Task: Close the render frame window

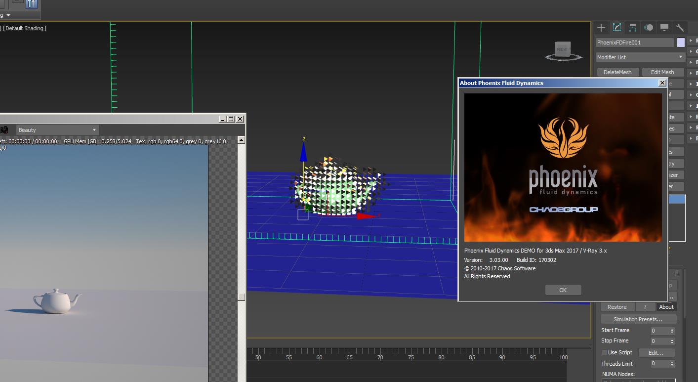Action: pyautogui.click(x=240, y=119)
